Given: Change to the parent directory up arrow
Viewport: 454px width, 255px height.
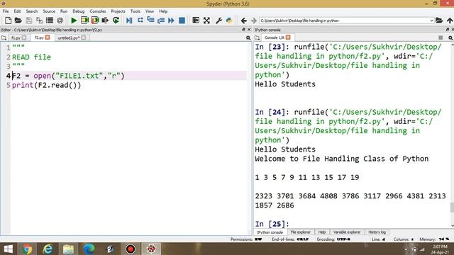Looking at the screenshot, I should point(450,21).
